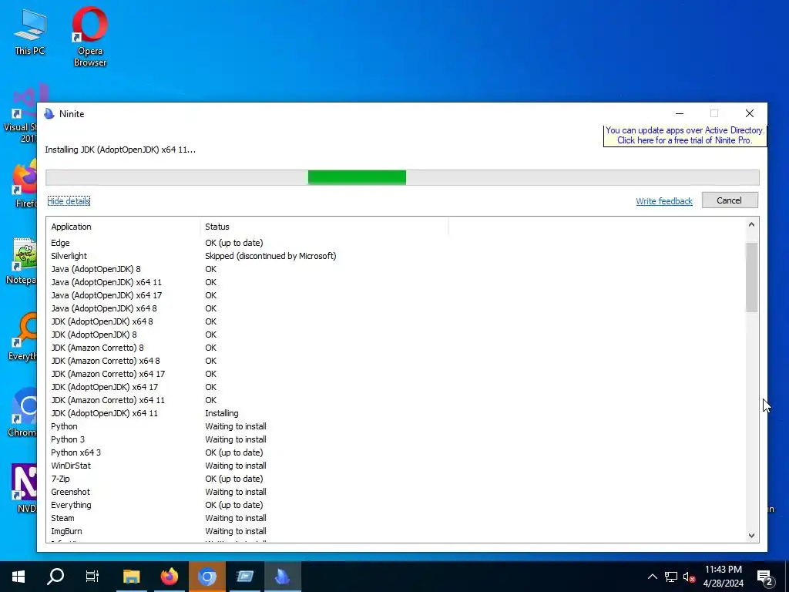Image resolution: width=789 pixels, height=592 pixels.
Task: Select Java (AdoptOpenJDK) 8 row
Action: 395,269
